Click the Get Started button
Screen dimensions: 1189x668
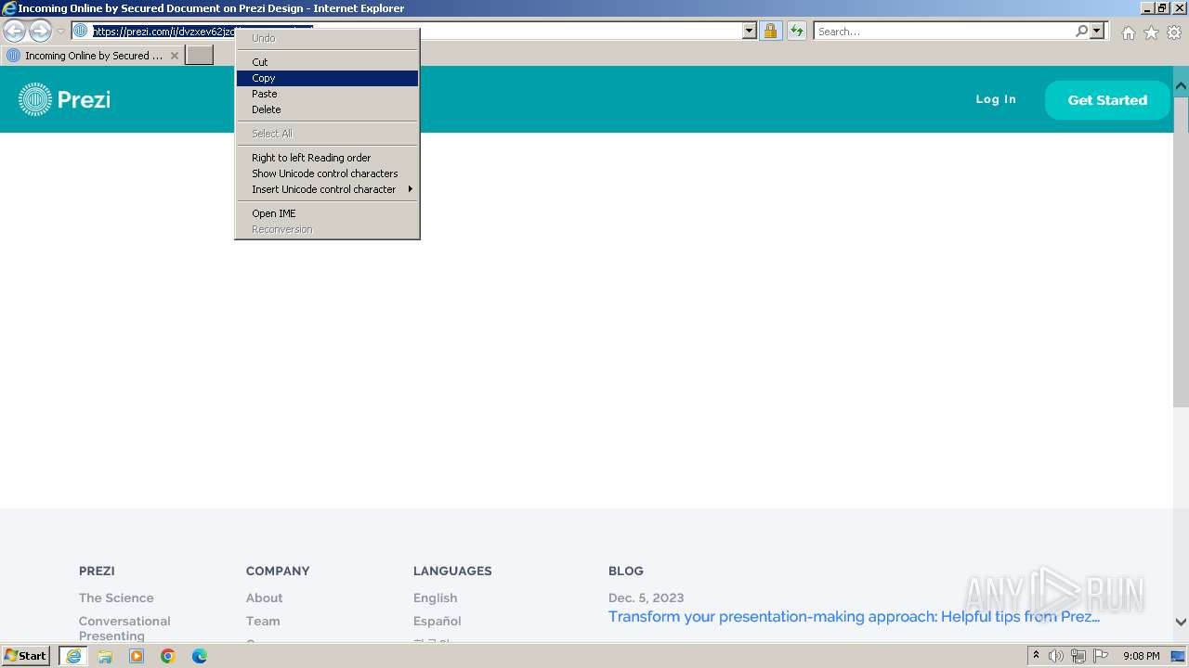[x=1107, y=100]
